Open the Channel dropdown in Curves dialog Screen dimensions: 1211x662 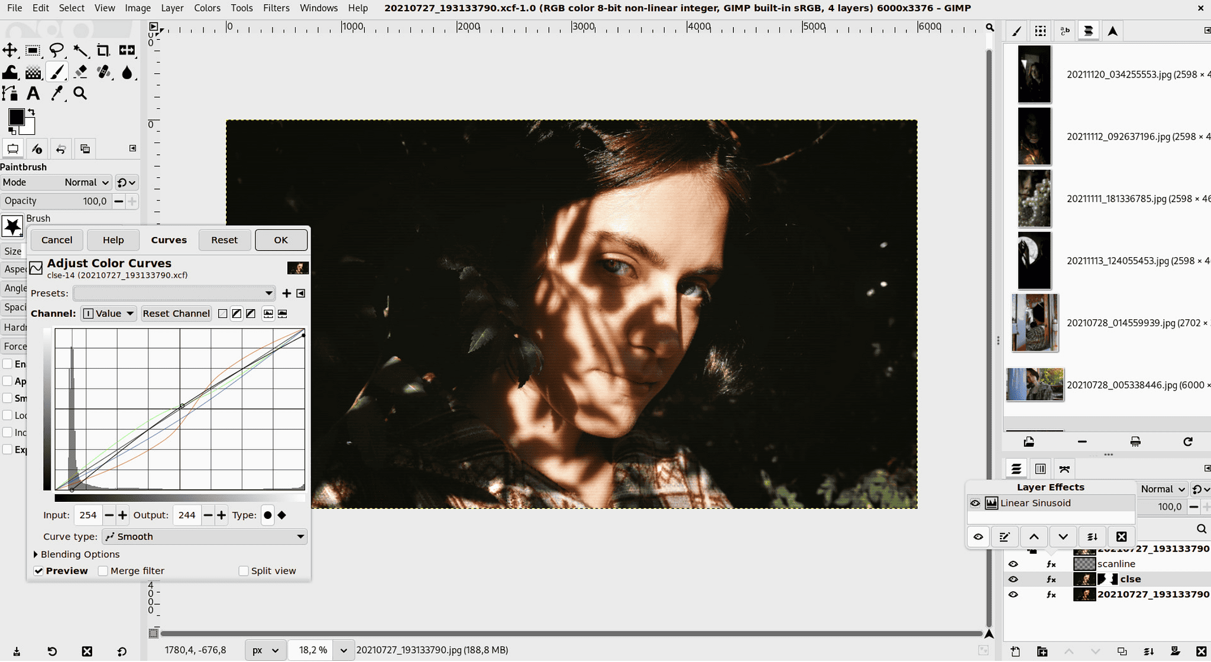coord(108,313)
